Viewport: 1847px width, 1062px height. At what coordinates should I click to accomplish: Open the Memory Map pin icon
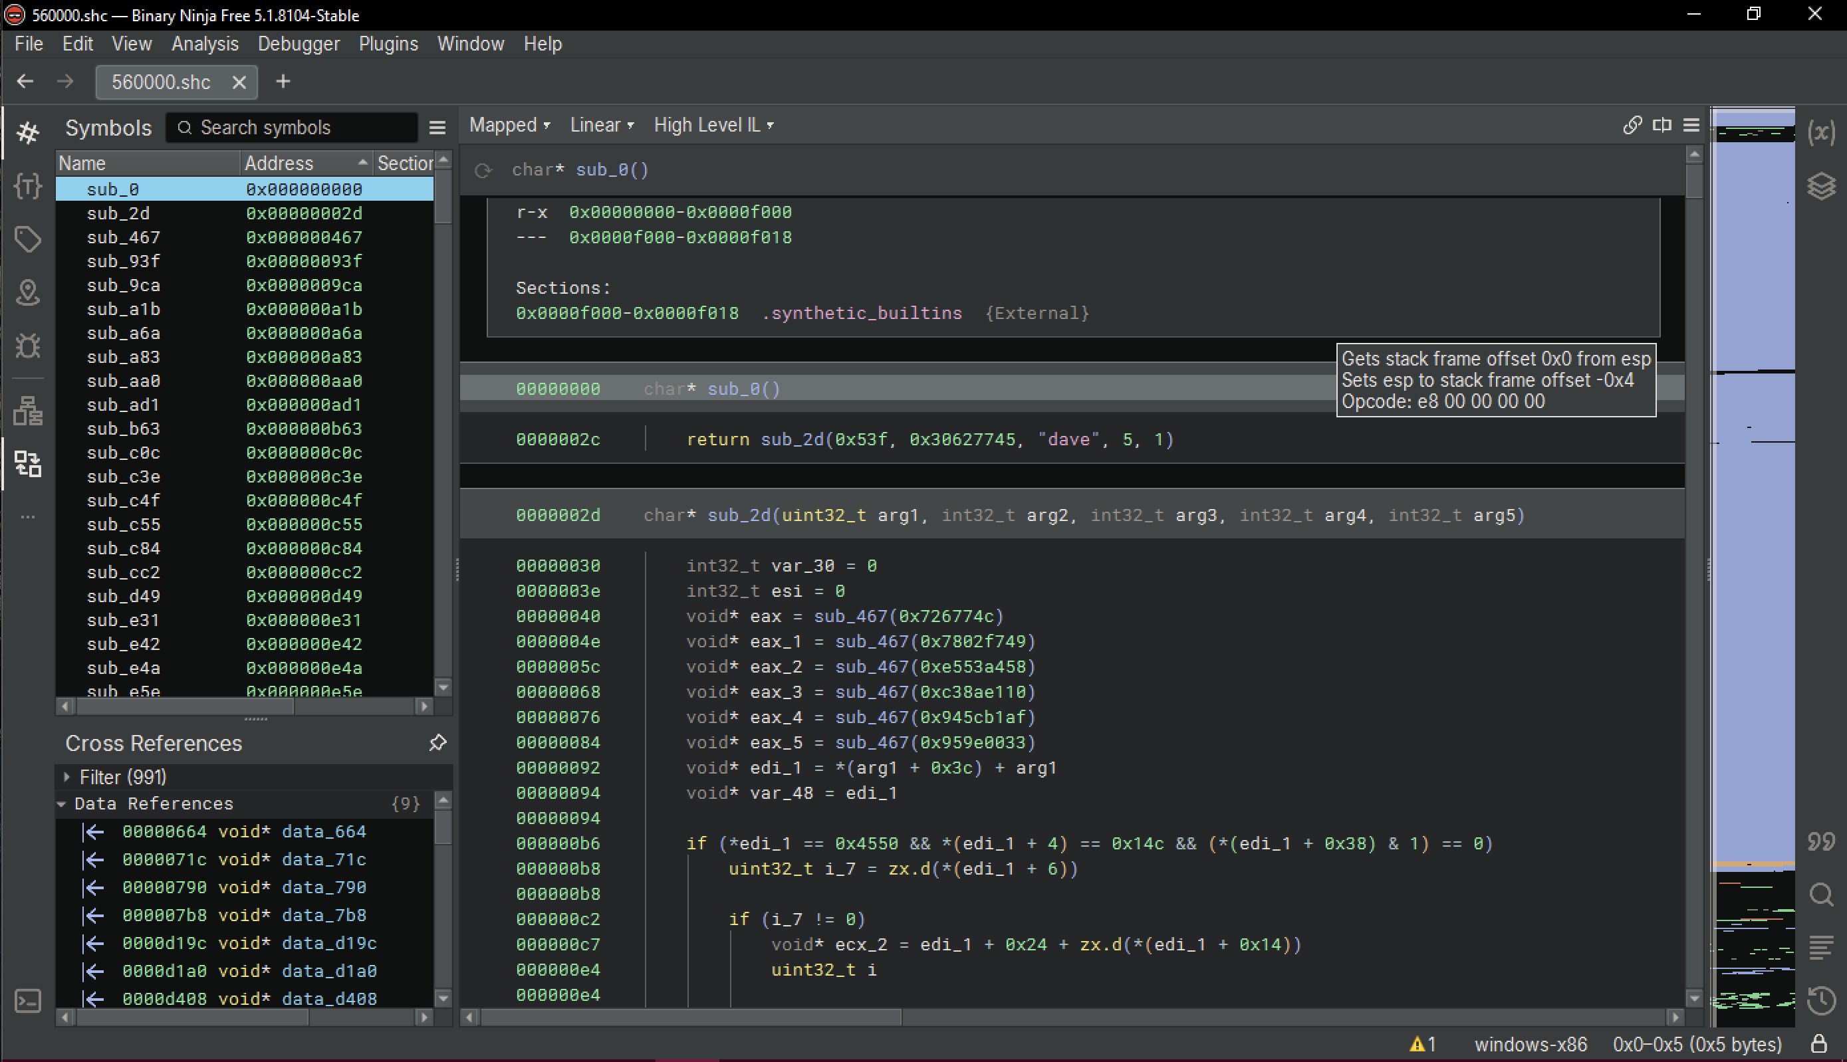pyautogui.click(x=28, y=292)
